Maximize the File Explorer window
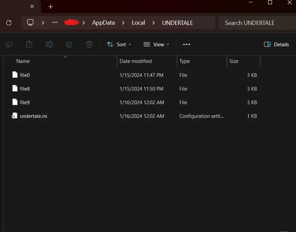 (270, 2)
